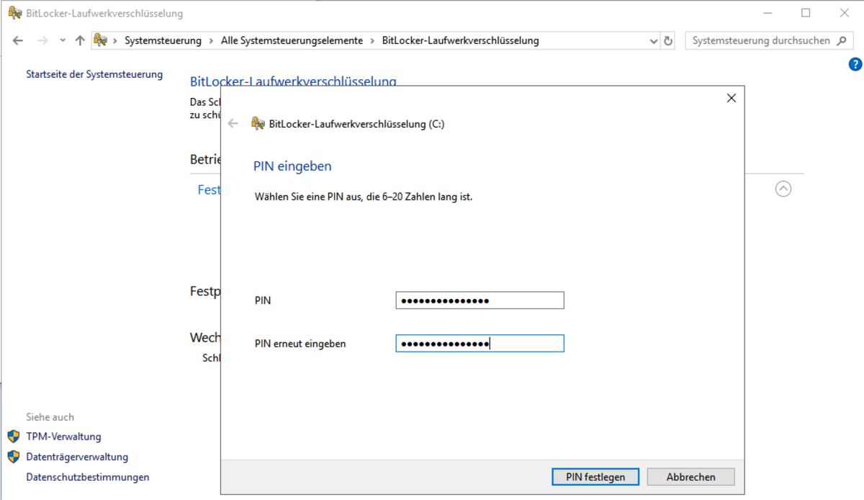Go up one level with the up arrow
This screenshot has width=864, height=500.
[x=80, y=41]
